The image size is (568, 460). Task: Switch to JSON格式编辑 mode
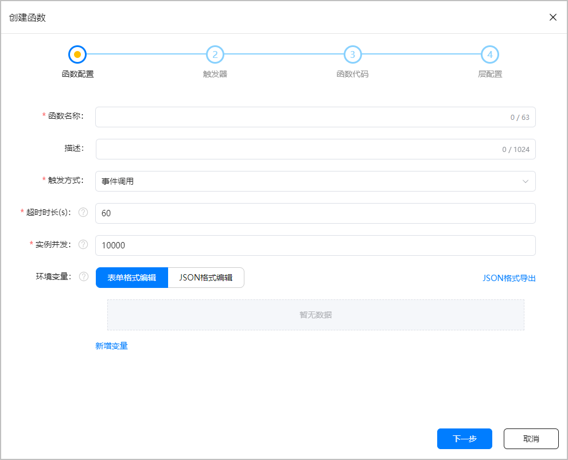click(206, 278)
